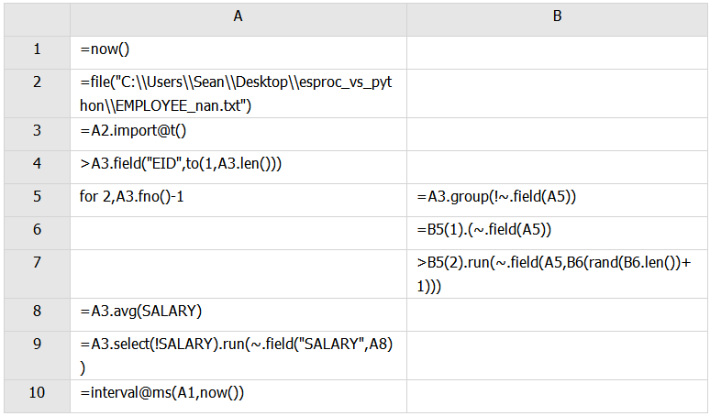The width and height of the screenshot is (710, 416).
Task: Select the =B5(1).(~.field(A5)) cell
Action: (557, 233)
